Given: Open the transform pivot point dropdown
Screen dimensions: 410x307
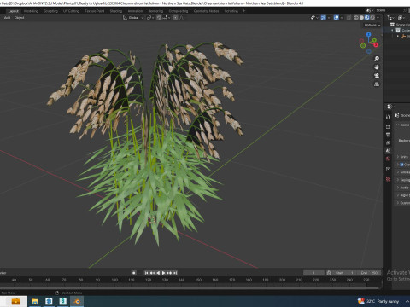Looking at the screenshot, I should (149, 18).
